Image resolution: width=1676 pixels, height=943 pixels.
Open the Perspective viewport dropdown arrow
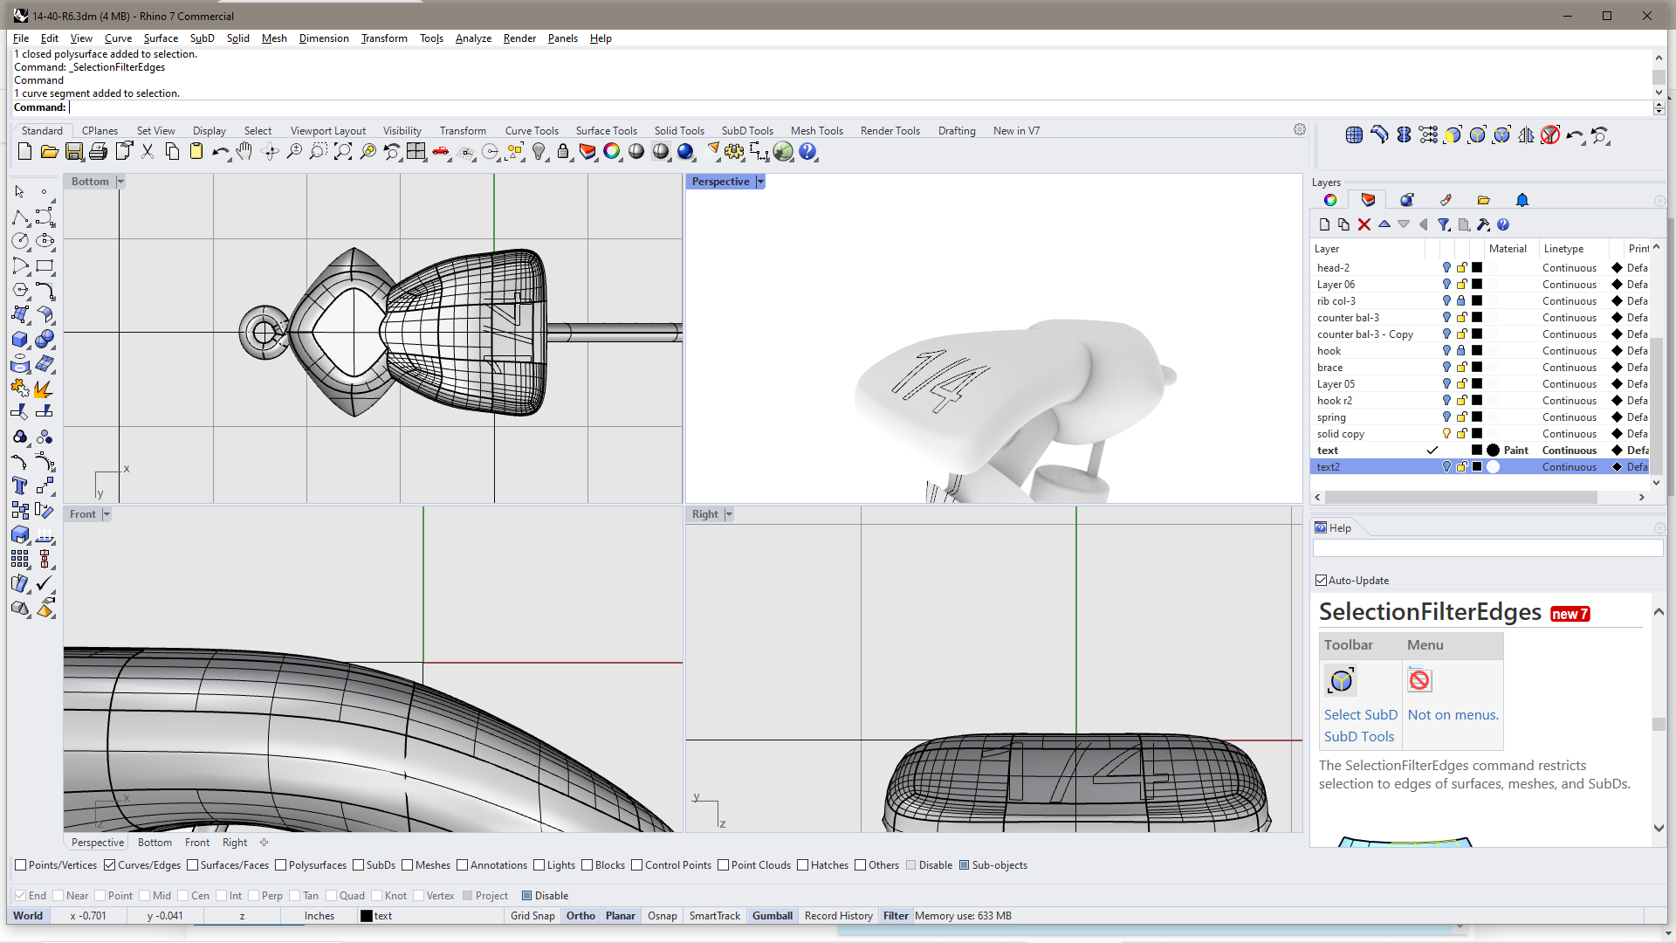tap(760, 182)
